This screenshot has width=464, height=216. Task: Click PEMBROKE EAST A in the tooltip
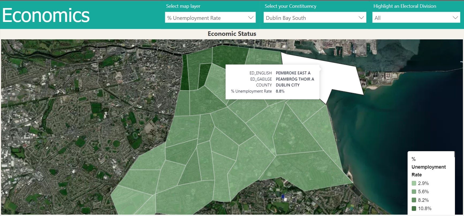(293, 73)
